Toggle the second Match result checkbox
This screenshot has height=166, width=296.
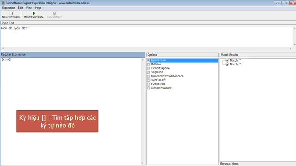[x=227, y=65]
